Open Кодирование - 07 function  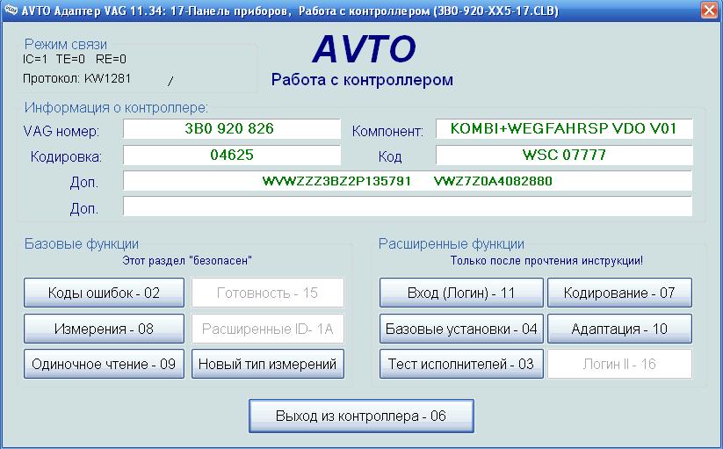619,293
